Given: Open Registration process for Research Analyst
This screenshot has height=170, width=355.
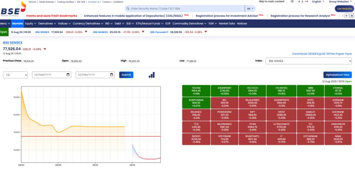Looking at the screenshot, I should tap(300, 16).
